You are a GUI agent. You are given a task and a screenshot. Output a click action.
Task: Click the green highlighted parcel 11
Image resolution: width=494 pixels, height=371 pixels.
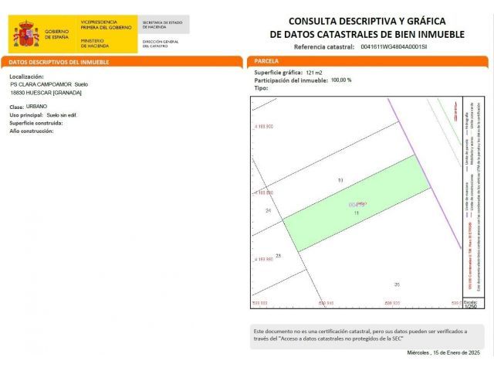(x=356, y=203)
